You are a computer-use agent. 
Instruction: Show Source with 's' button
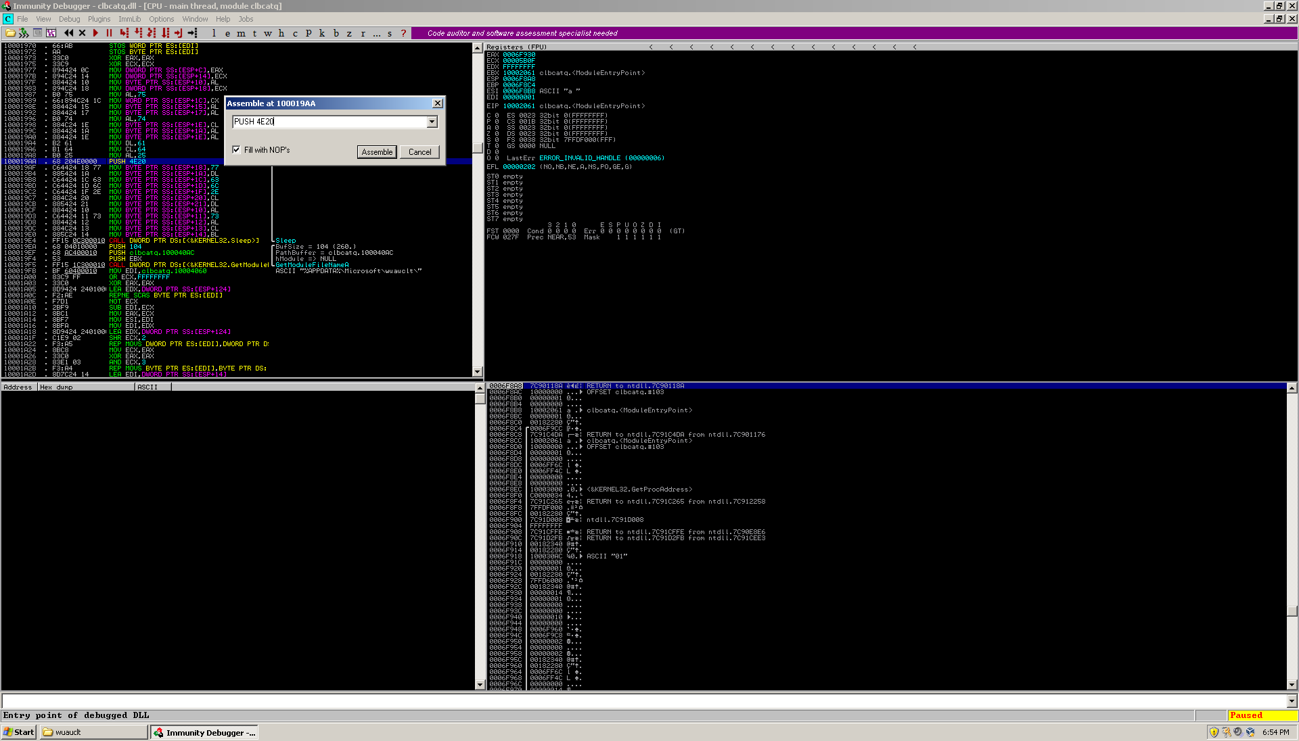coord(390,33)
